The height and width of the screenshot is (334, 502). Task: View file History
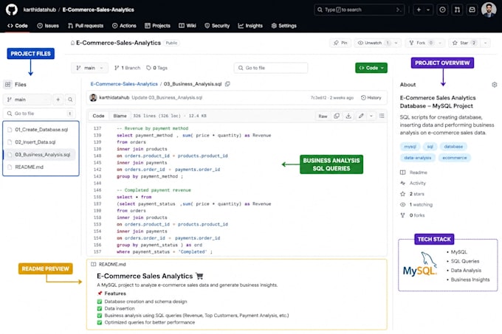[371, 98]
